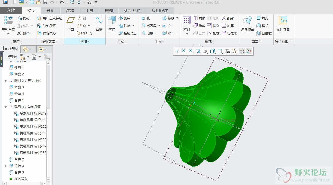Select the 修剪 (Trim) ribbon tool
The width and height of the screenshot is (333, 185).
[x=199, y=26]
